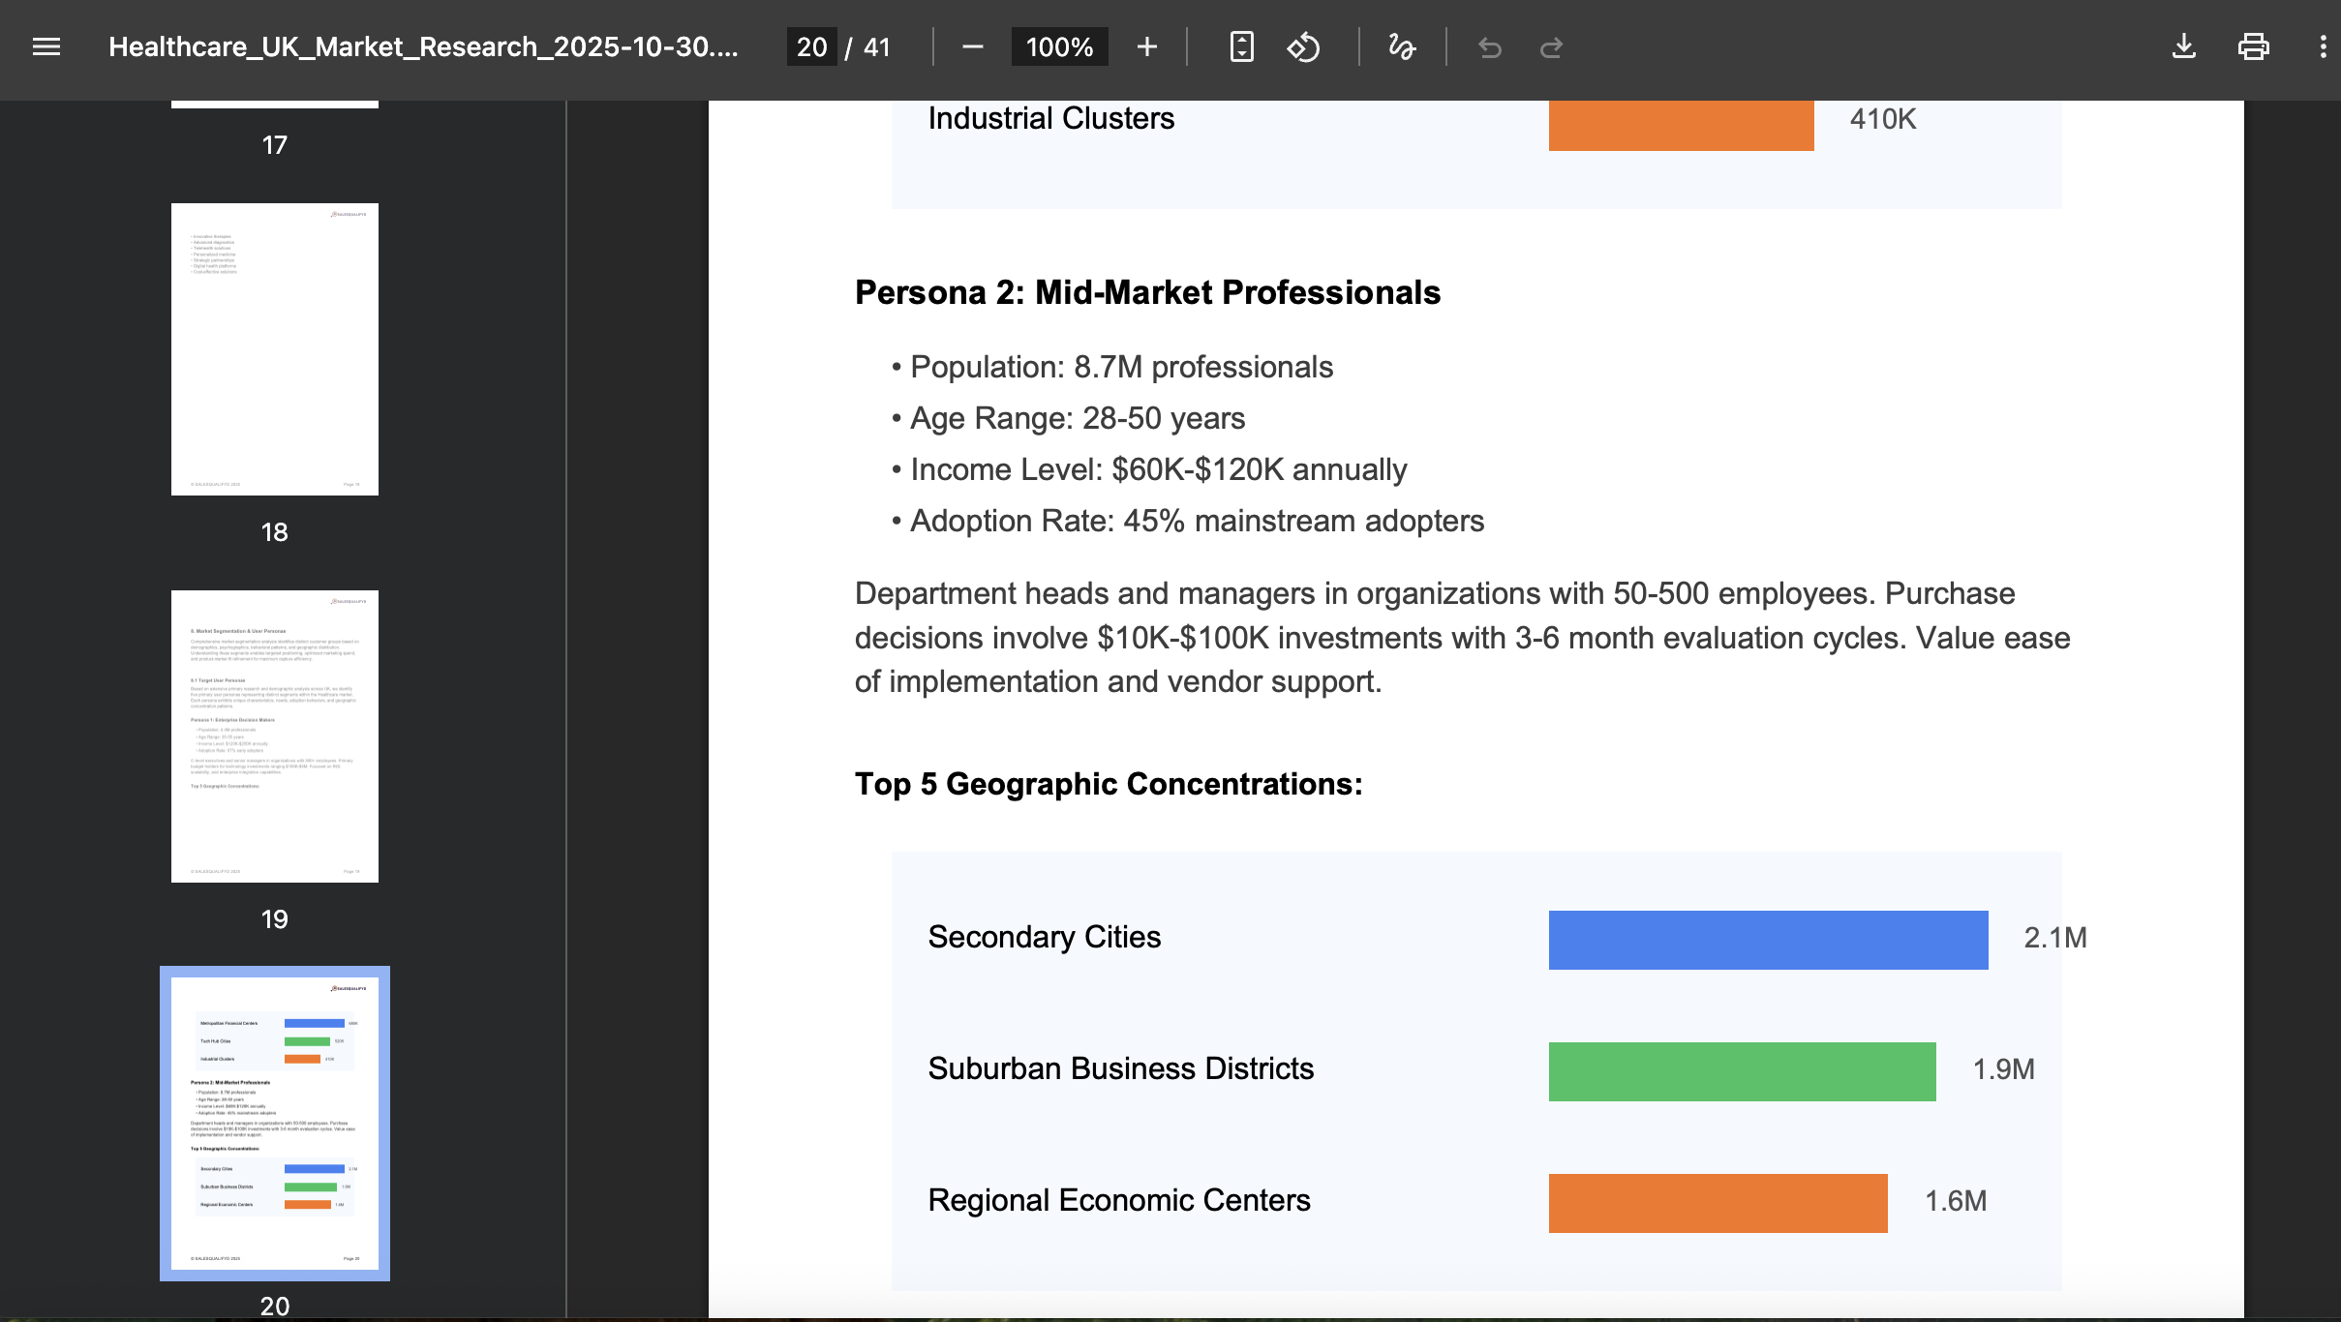The height and width of the screenshot is (1322, 2341).
Task: Download the PDF file
Action: (2183, 46)
